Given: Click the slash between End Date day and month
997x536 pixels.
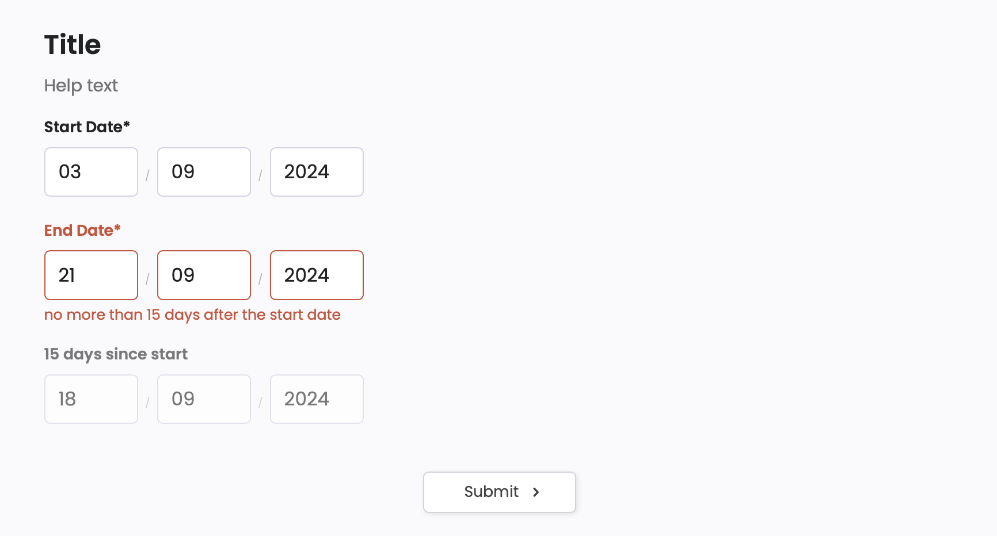Looking at the screenshot, I should pyautogui.click(x=147, y=279).
